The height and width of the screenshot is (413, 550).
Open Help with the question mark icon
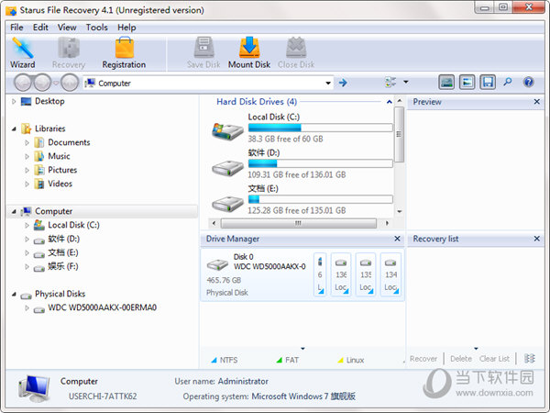528,83
